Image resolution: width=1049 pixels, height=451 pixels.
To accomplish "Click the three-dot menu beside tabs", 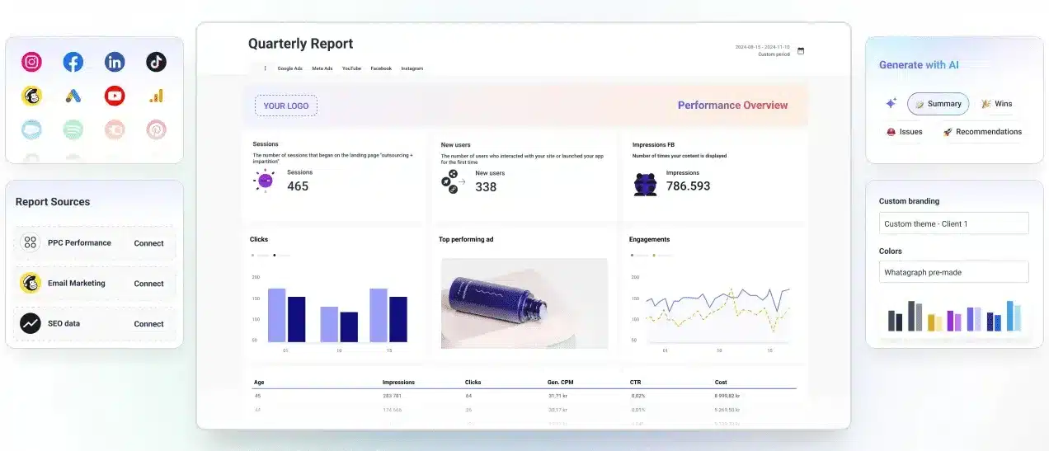I will coord(265,68).
